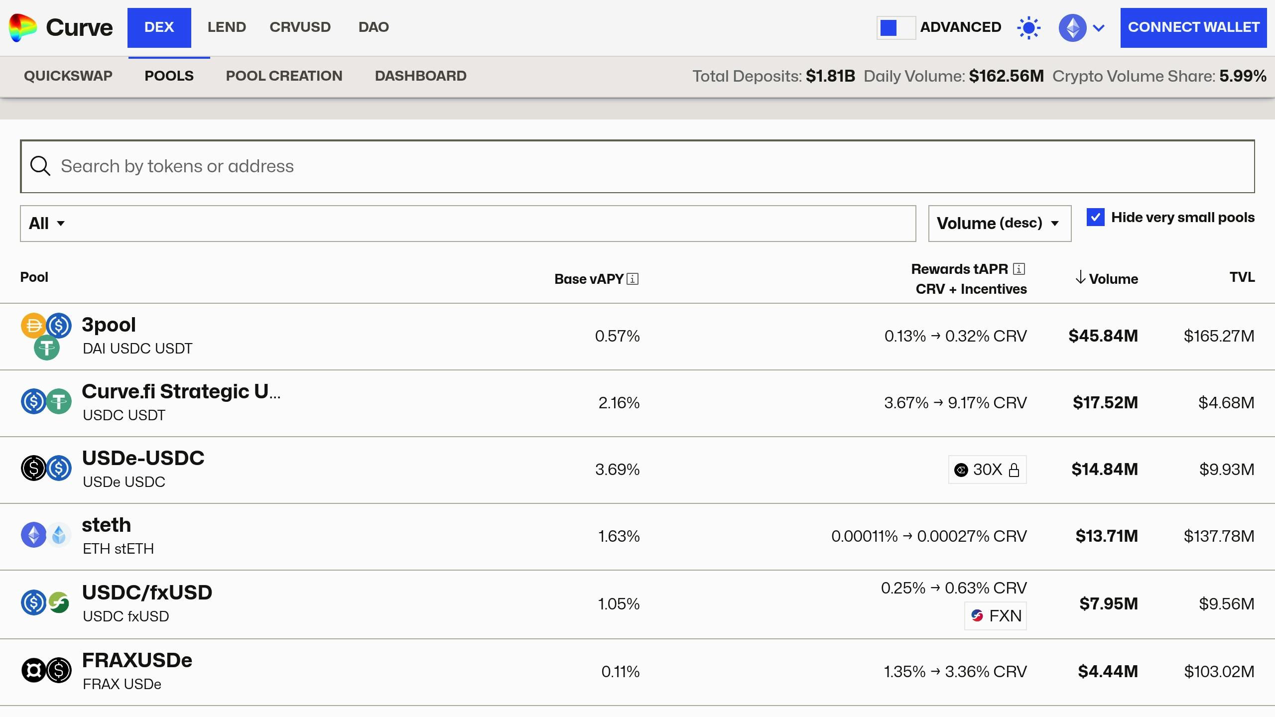The width and height of the screenshot is (1275, 717).
Task: Expand the network selector chevron
Action: [1099, 28]
